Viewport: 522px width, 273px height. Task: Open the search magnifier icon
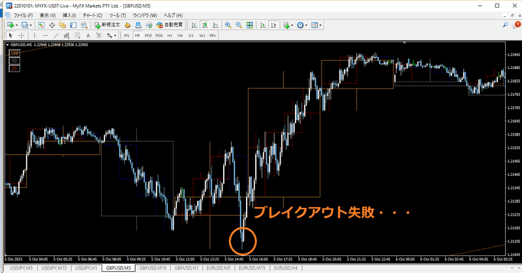pos(505,25)
